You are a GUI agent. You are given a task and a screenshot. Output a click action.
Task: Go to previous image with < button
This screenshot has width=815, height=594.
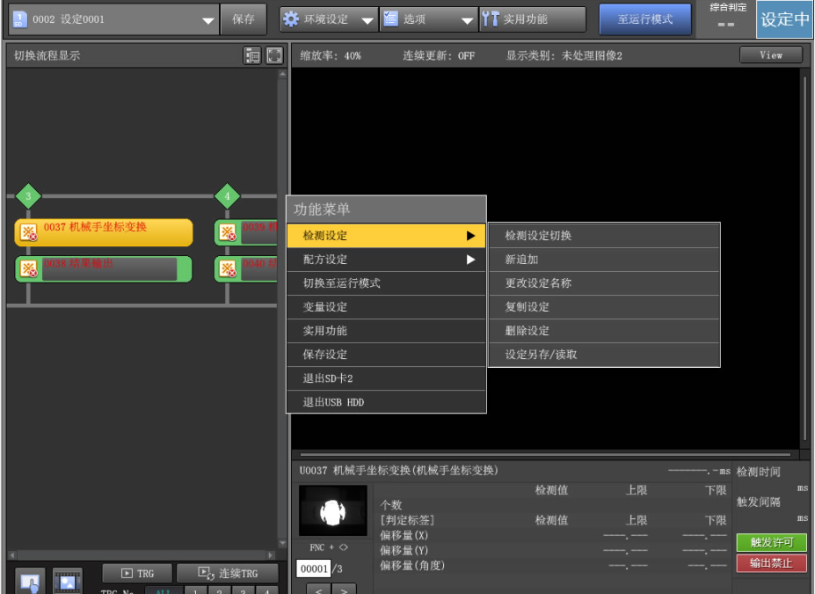tap(318, 590)
